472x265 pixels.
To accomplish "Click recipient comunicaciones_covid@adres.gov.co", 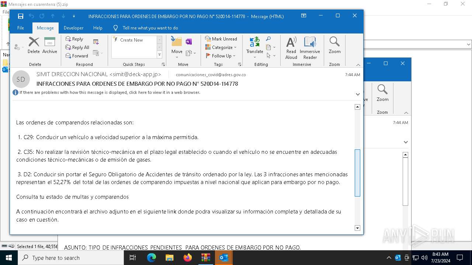I will [211, 75].
